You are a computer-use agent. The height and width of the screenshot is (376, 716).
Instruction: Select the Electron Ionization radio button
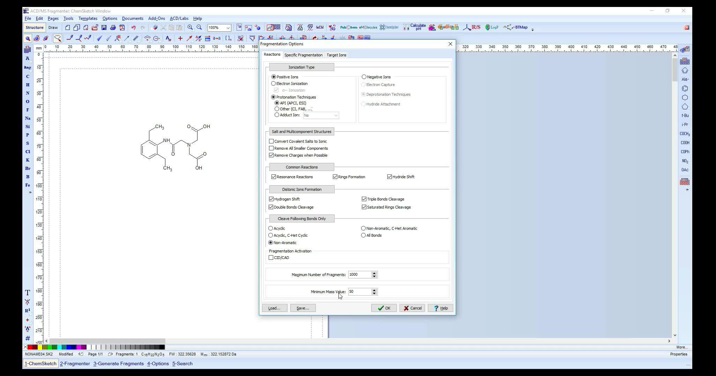point(274,84)
